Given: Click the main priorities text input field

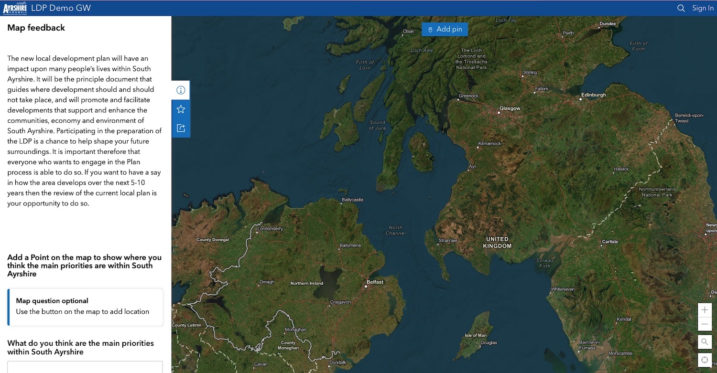Looking at the screenshot, I should point(85,367).
